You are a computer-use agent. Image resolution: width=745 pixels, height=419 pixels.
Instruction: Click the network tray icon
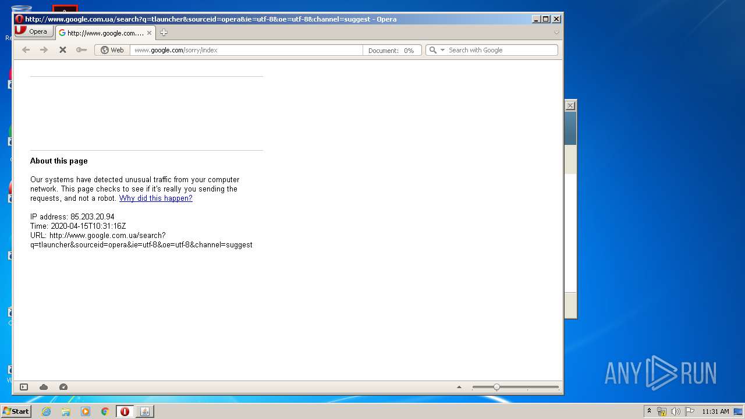coord(662,411)
